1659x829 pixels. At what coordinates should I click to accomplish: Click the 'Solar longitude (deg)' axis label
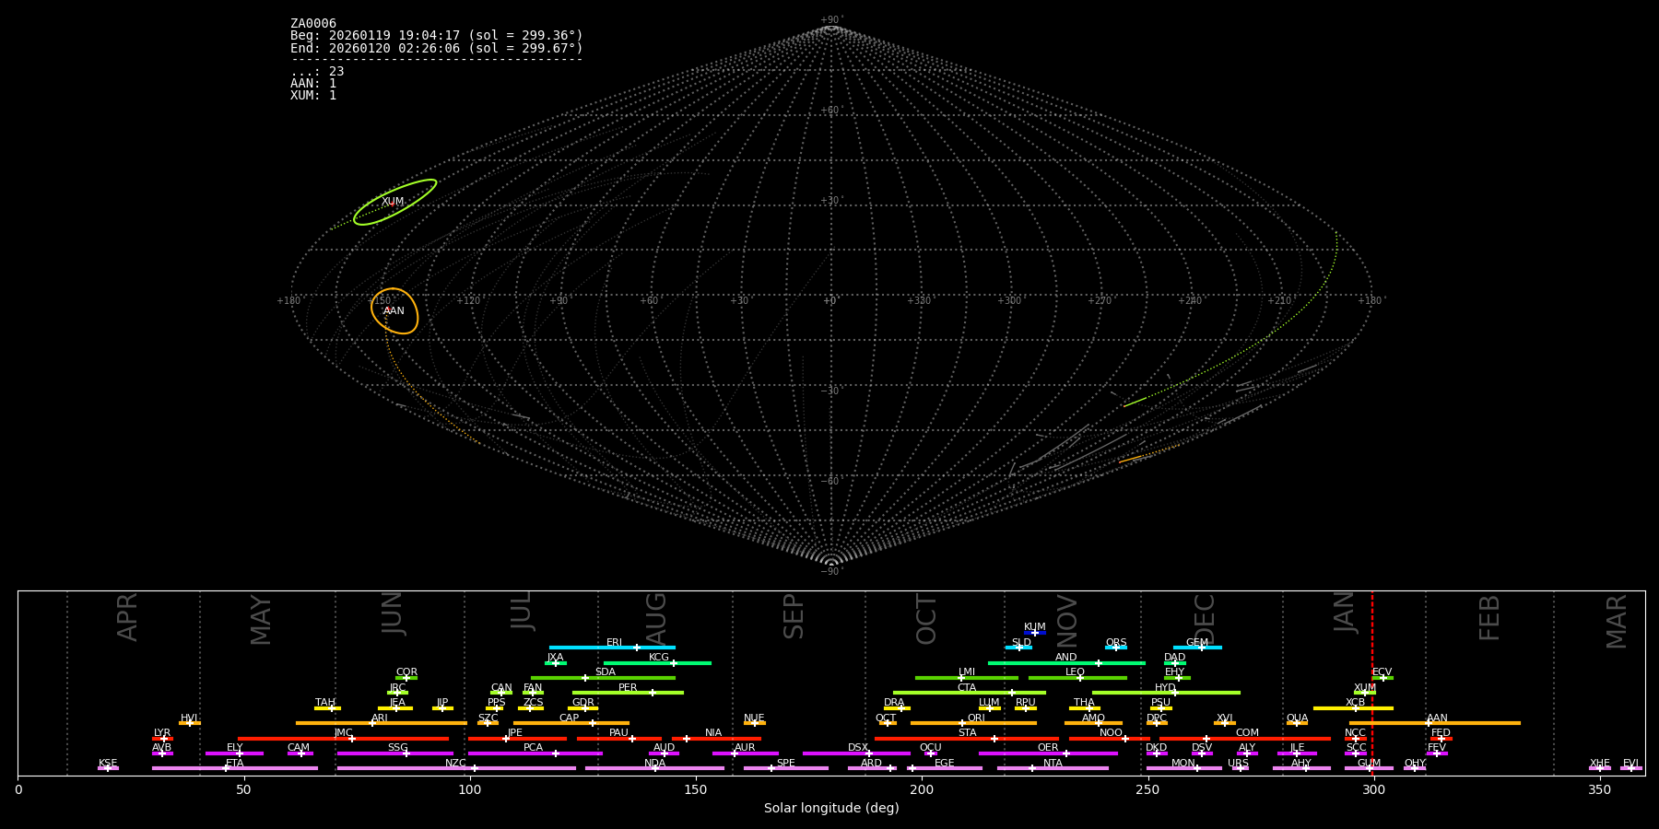click(830, 808)
